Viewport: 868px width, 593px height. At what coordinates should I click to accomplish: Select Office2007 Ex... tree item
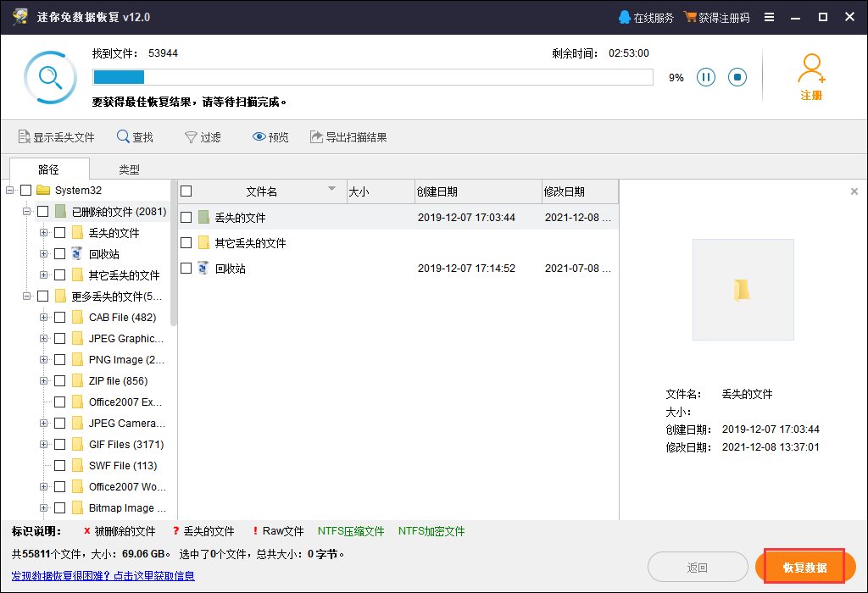pos(125,402)
